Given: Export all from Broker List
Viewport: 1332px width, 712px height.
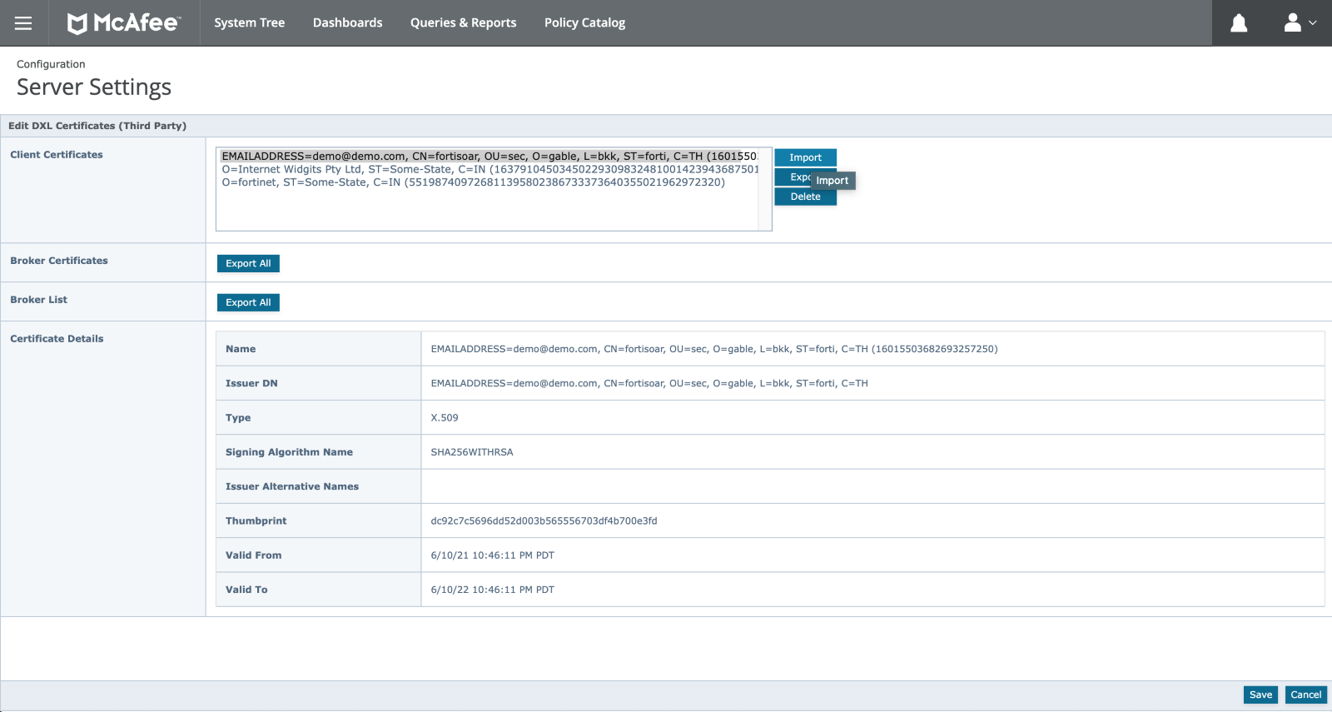Looking at the screenshot, I should (x=248, y=302).
